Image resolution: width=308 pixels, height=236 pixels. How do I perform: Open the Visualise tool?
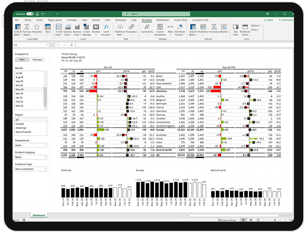[x=96, y=30]
